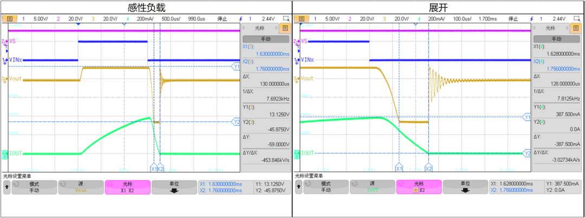The height and width of the screenshot is (218, 585).
Task: Click channel 3 20.0V/ scale in left header
Action: (110, 18)
